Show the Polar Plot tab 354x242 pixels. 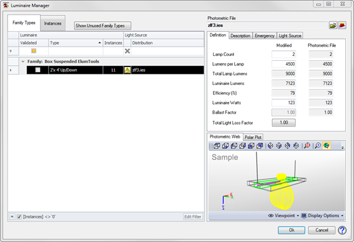pos(253,137)
